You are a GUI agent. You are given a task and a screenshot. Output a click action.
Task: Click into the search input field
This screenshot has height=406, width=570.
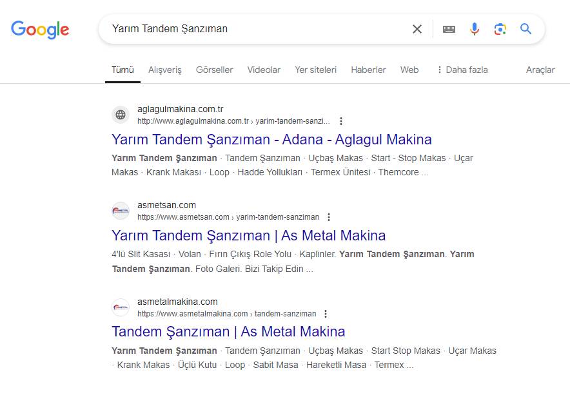coord(258,29)
